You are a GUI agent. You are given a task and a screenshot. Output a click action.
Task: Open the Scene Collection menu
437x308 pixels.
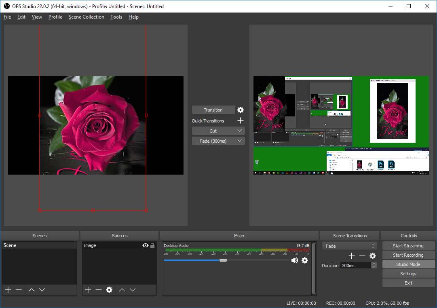pyautogui.click(x=86, y=17)
